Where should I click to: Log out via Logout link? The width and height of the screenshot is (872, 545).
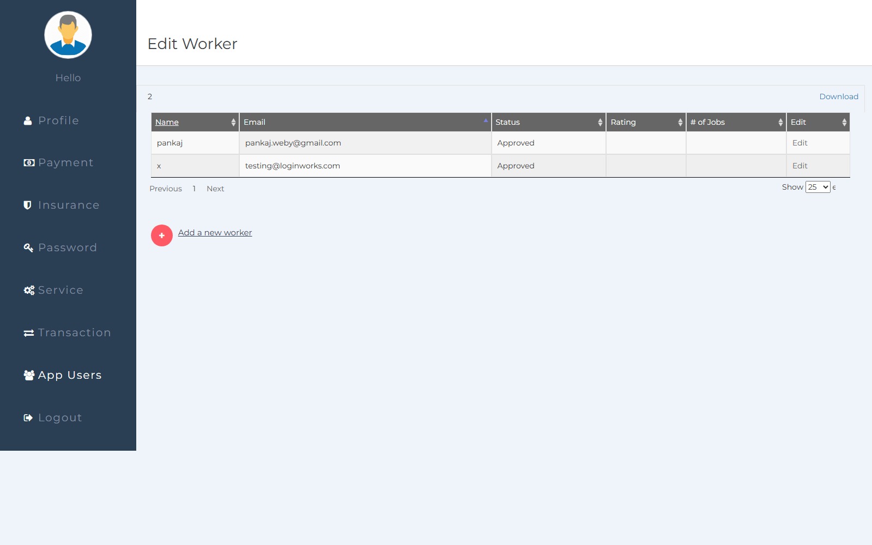point(60,417)
